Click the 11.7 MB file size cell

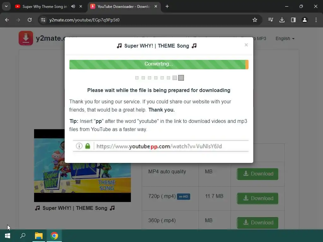coord(214,196)
